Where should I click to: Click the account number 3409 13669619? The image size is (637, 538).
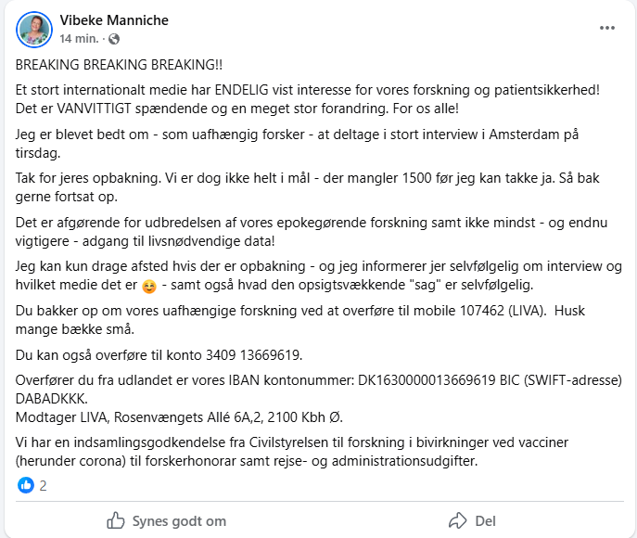254,355
